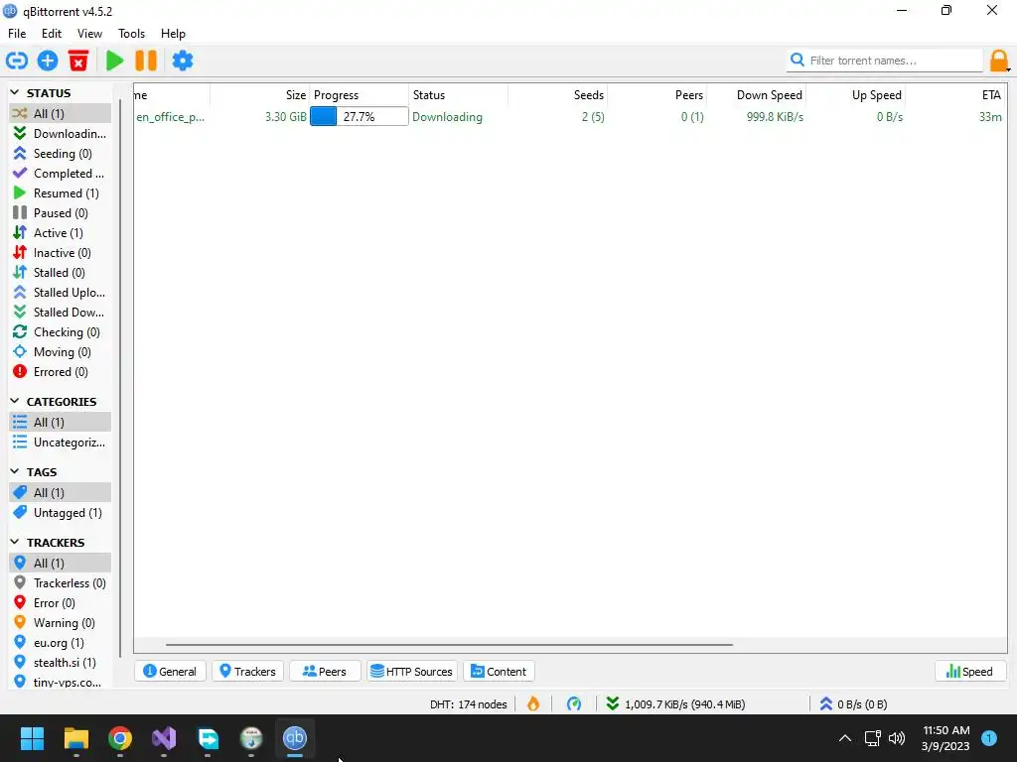Select All (1) under TAGS
The width and height of the screenshot is (1017, 762).
[x=60, y=493]
